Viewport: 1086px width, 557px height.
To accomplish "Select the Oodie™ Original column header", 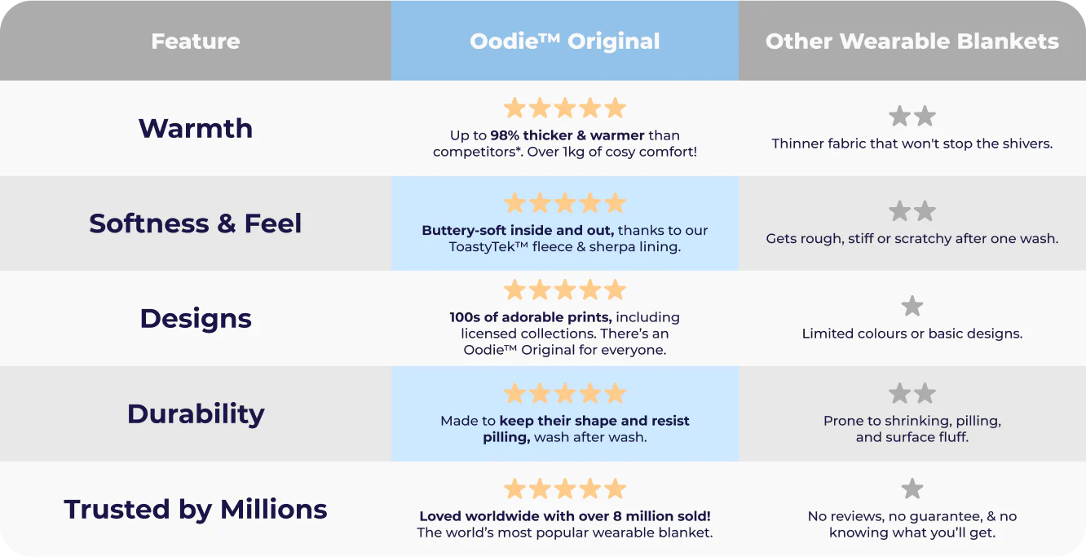I will [564, 41].
